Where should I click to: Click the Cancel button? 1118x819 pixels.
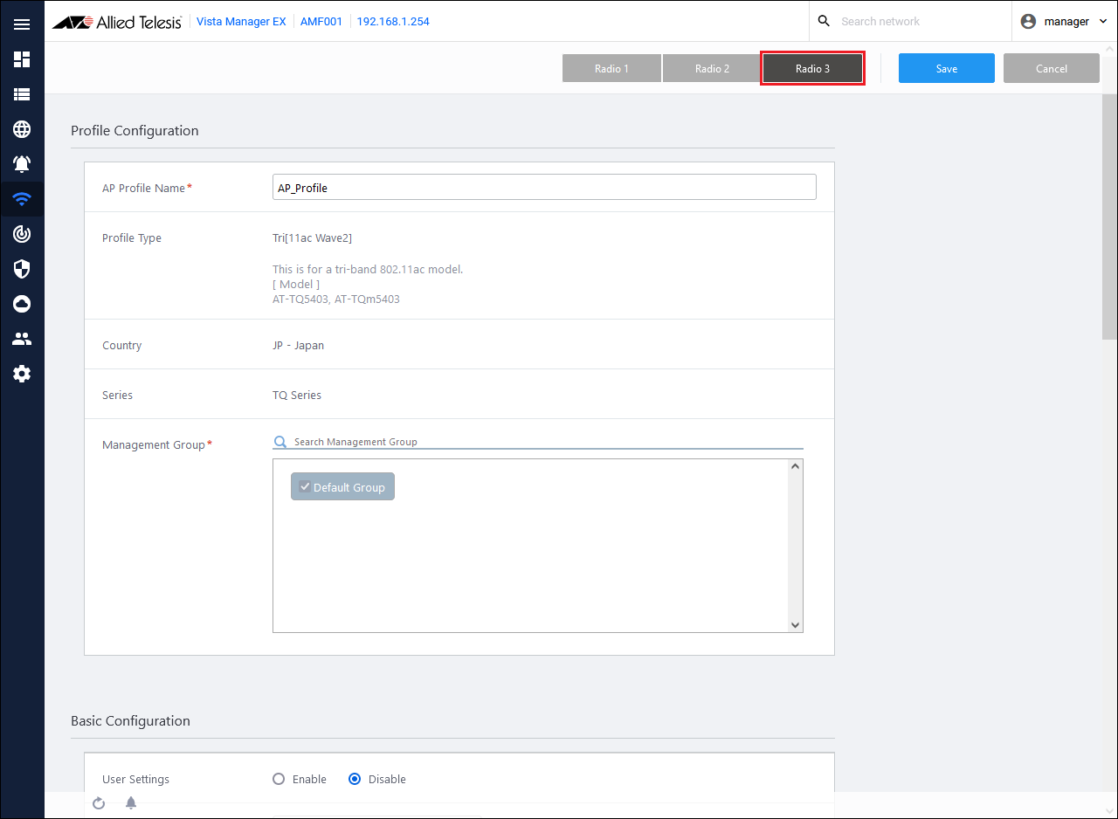coord(1051,68)
